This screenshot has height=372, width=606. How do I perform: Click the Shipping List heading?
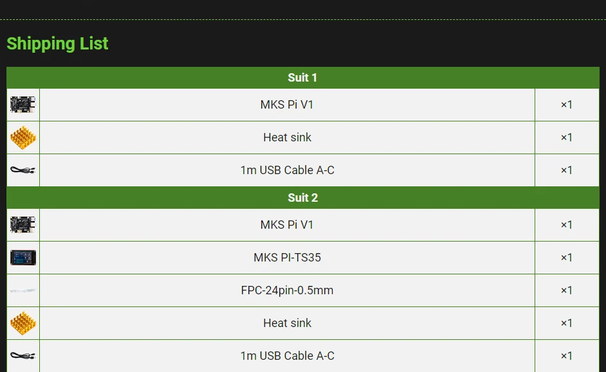[x=57, y=44]
